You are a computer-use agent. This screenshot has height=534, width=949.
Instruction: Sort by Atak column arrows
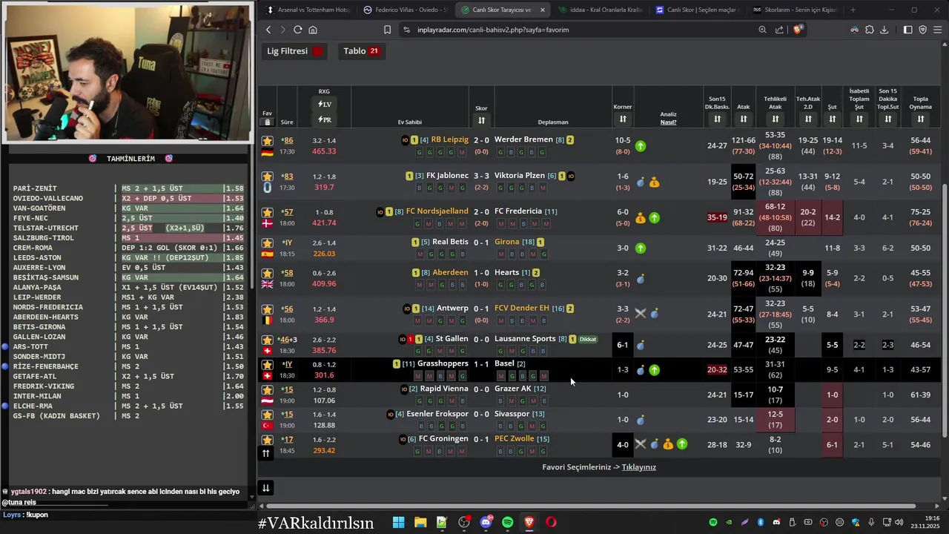[744, 119]
